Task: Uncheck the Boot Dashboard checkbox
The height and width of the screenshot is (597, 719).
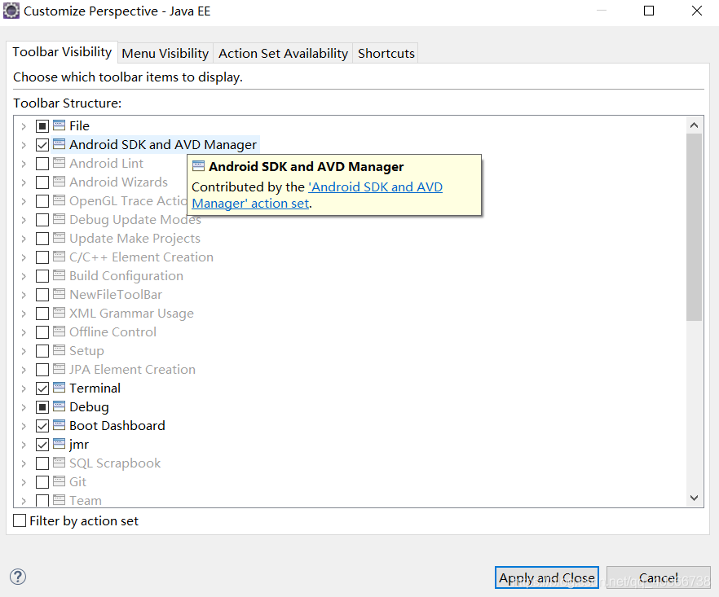Action: (42, 426)
